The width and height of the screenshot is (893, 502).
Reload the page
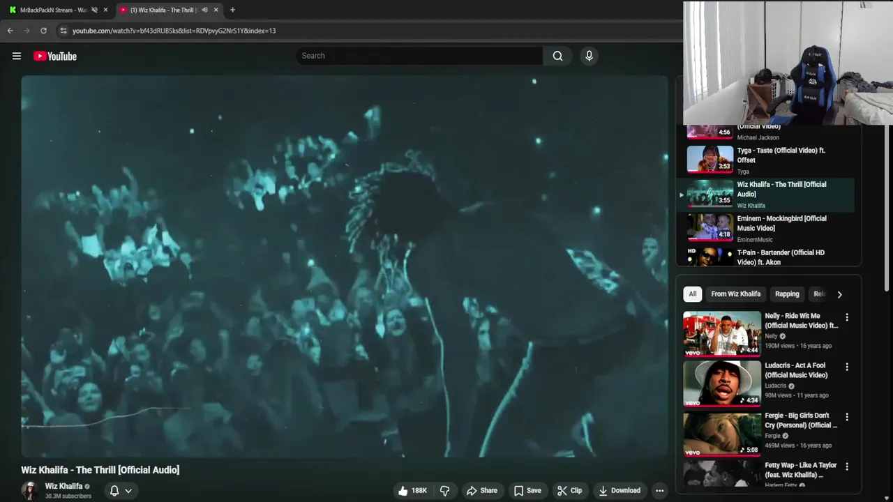tap(43, 31)
